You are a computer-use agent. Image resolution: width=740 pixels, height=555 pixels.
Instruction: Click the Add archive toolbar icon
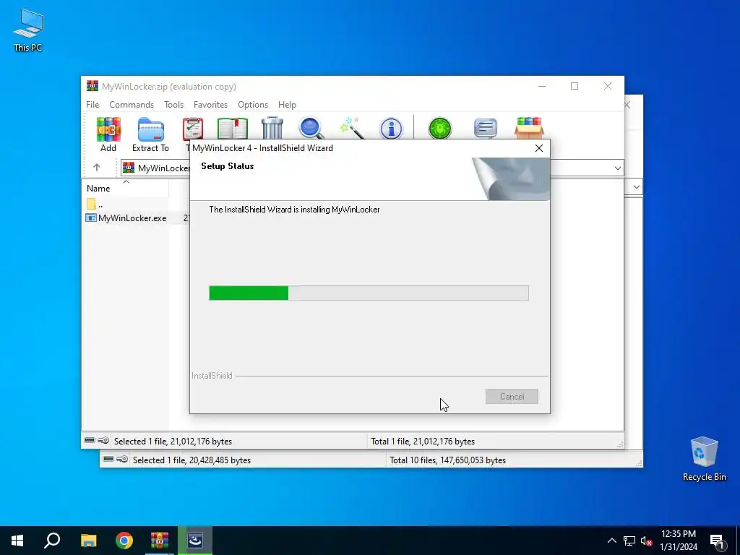click(108, 129)
